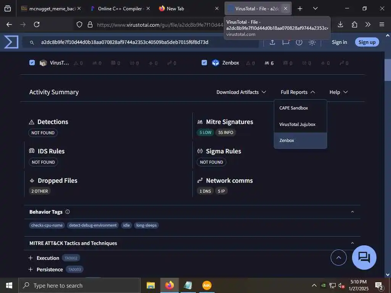Click the 1 DNS network badge
This screenshot has width=391, height=293.
click(x=205, y=191)
